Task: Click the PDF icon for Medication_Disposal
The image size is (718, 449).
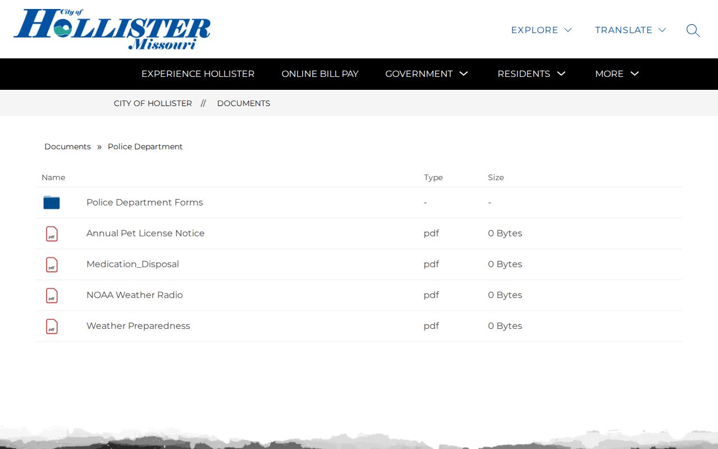Action: (52, 264)
